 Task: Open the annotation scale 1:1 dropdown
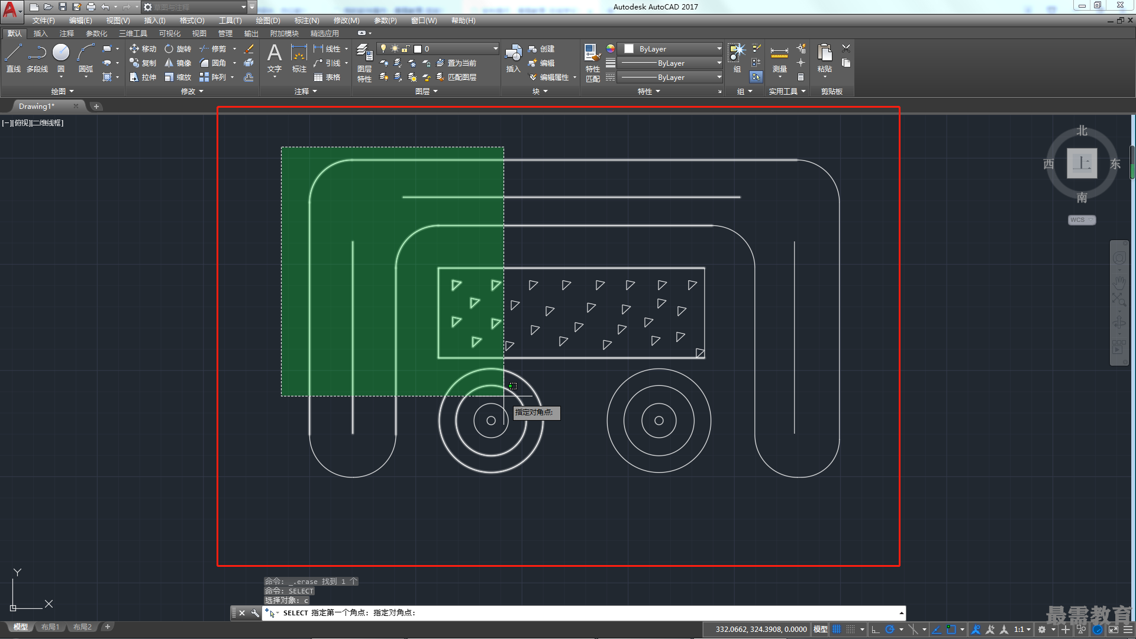[1022, 629]
